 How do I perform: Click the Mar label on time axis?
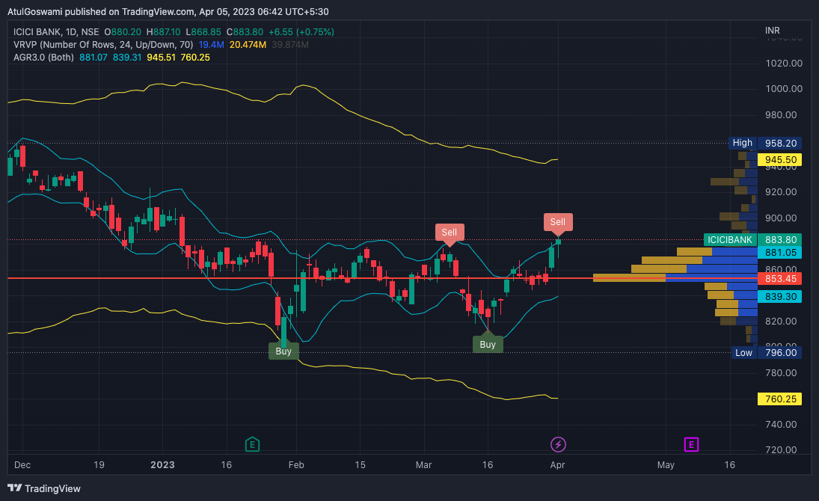coord(423,464)
